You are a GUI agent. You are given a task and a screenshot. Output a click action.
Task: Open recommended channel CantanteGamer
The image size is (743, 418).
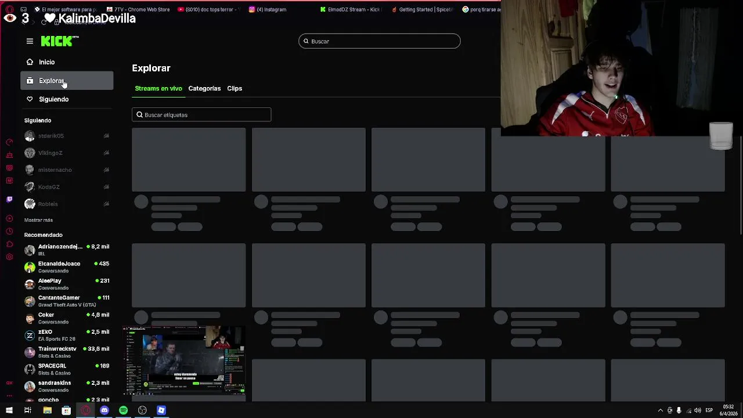[67, 301]
